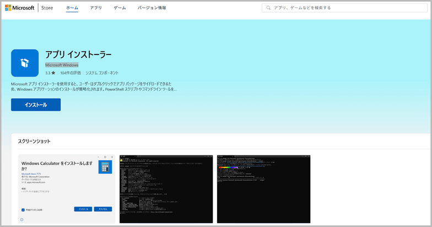Image resolution: width=432 pixels, height=227 pixels.
Task: Open the Windows Calculator install dialog screenshot
Action: click(x=67, y=189)
